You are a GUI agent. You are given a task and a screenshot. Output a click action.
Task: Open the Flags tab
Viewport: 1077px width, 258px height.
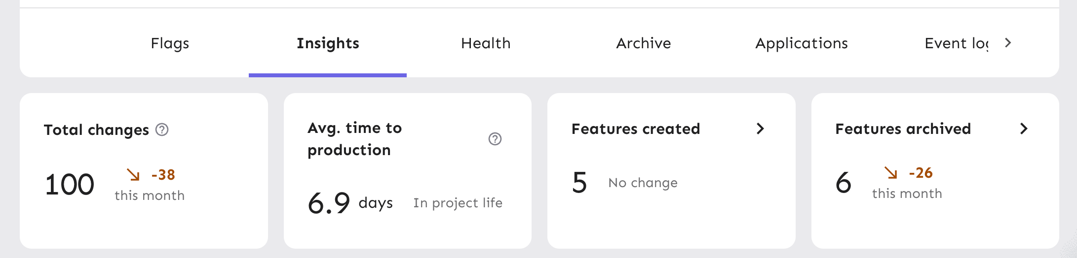[170, 43]
